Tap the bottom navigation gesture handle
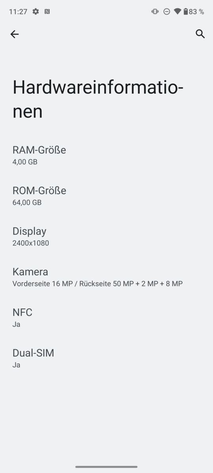The height and width of the screenshot is (473, 213). coord(106,467)
